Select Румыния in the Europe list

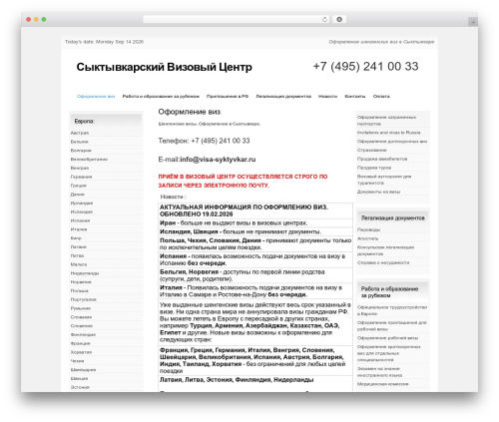tap(81, 308)
